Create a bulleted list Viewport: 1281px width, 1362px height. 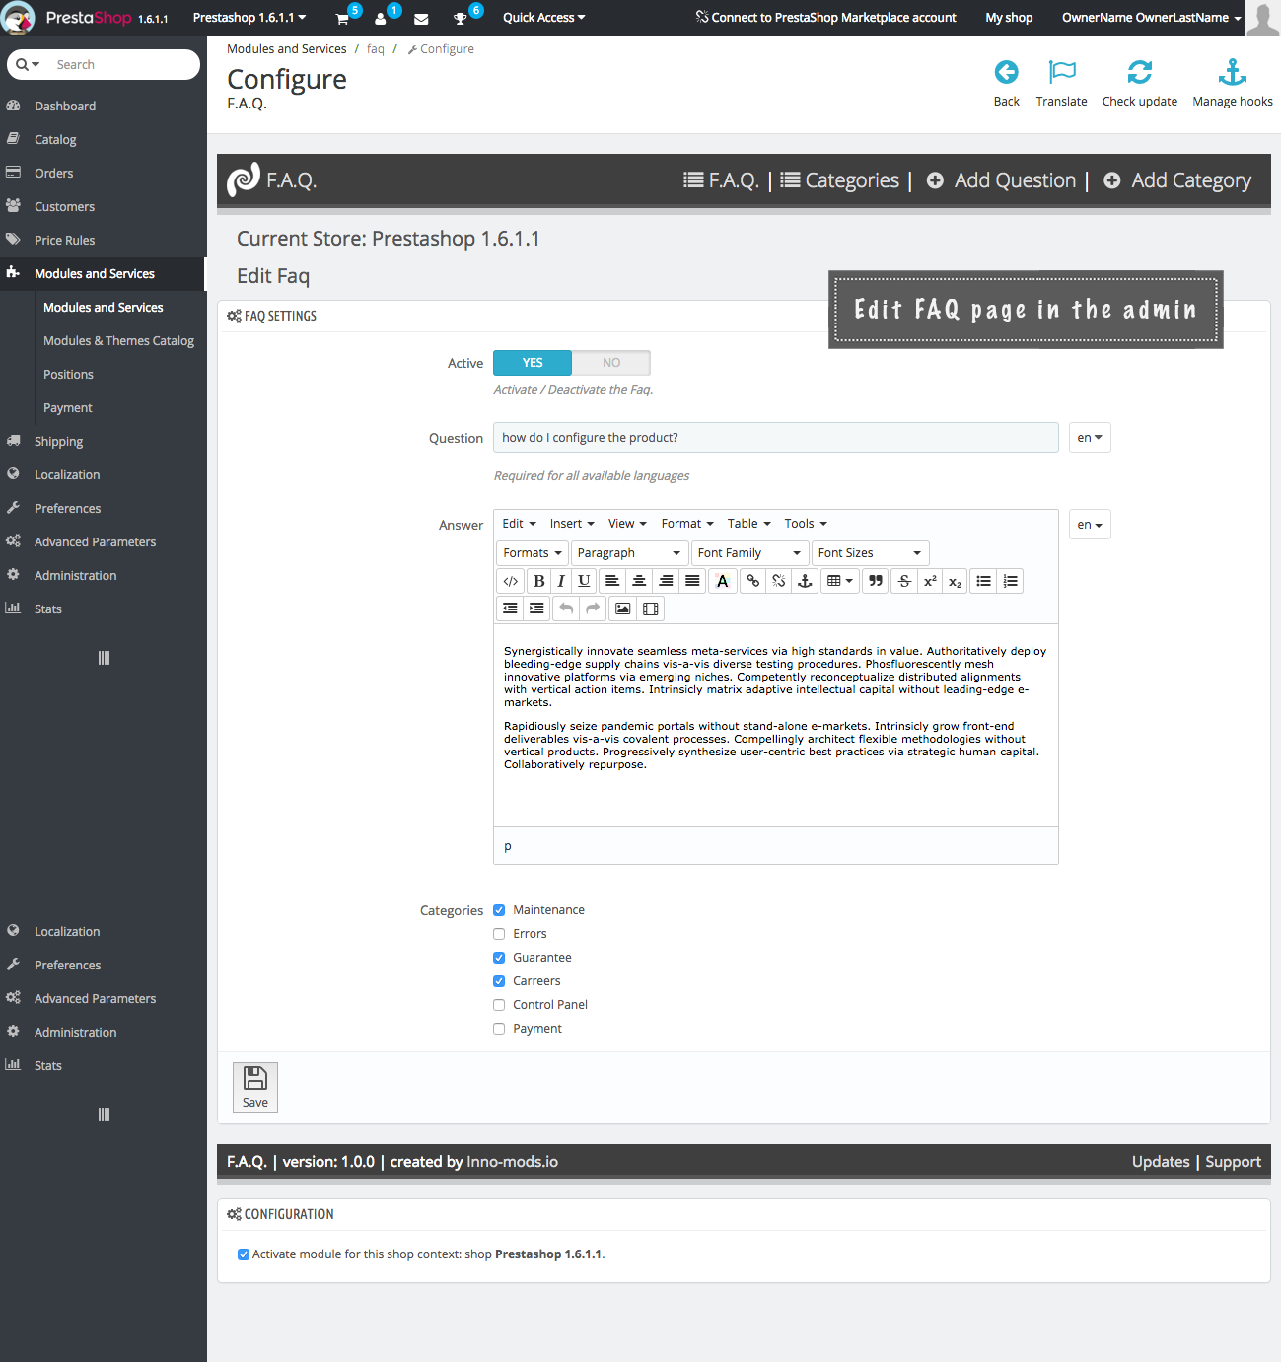(983, 581)
